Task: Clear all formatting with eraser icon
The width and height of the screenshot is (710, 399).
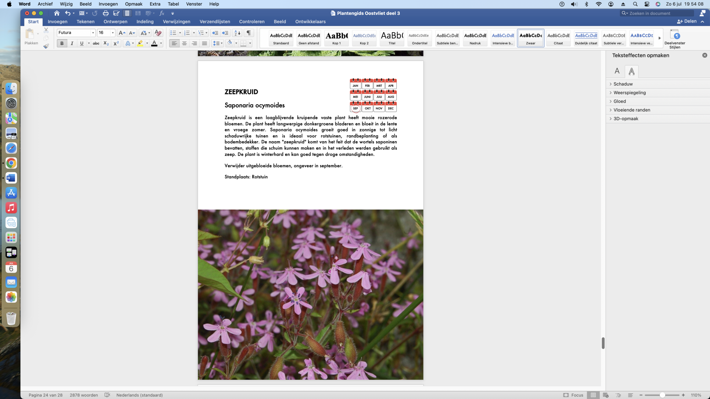Action: pos(158,33)
